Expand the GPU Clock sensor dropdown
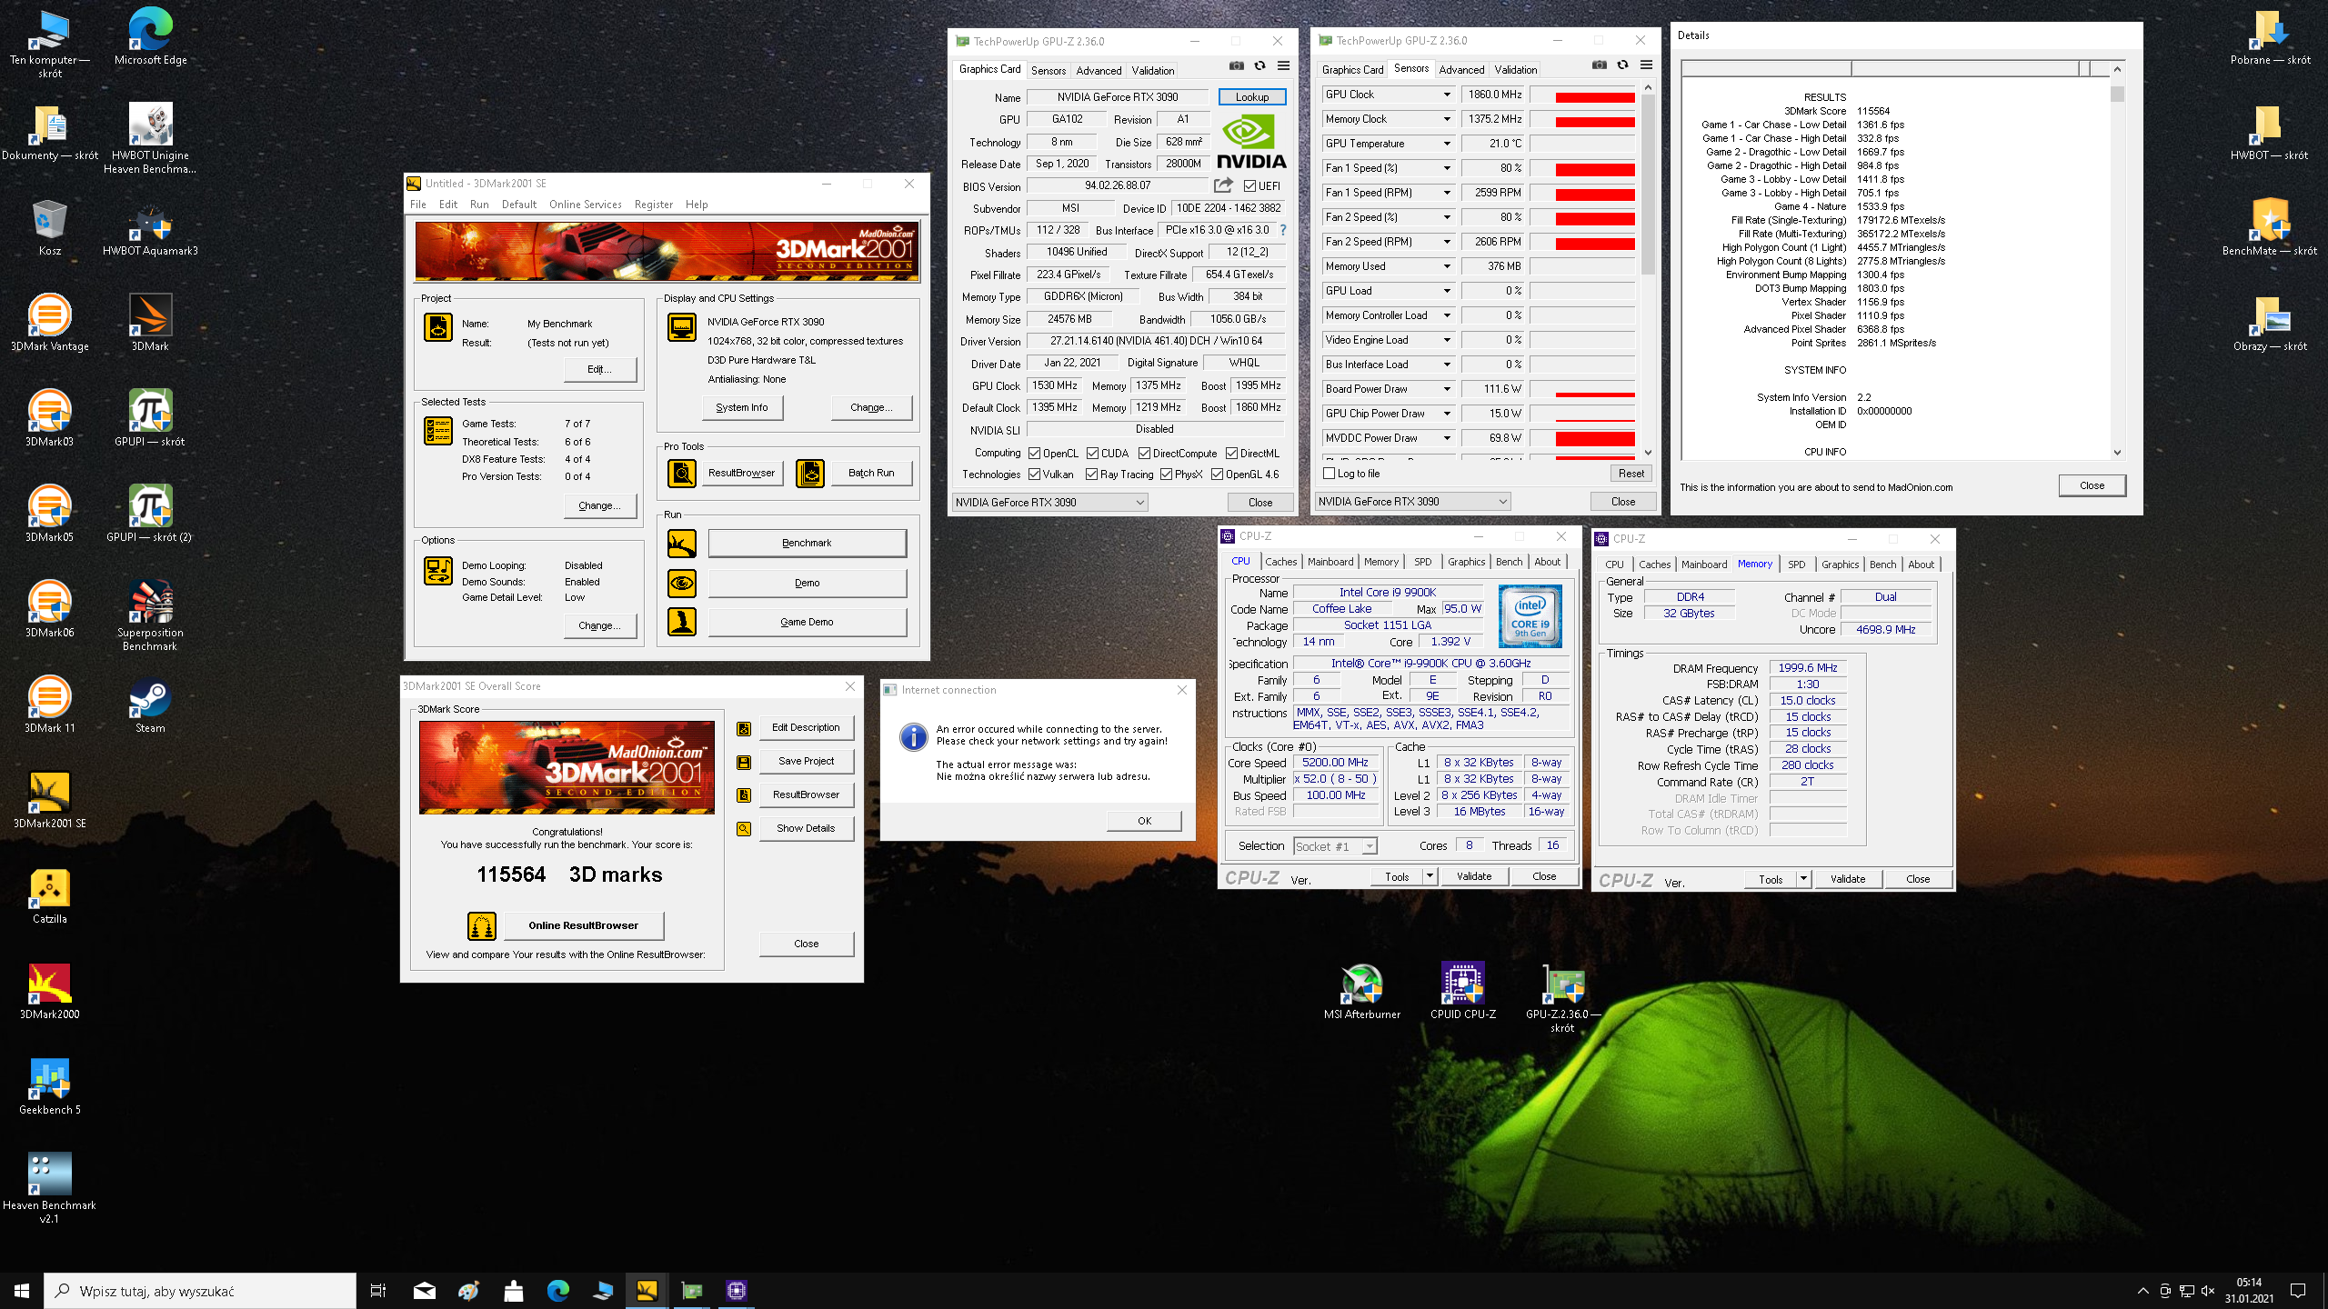The width and height of the screenshot is (2328, 1309). point(1447,95)
